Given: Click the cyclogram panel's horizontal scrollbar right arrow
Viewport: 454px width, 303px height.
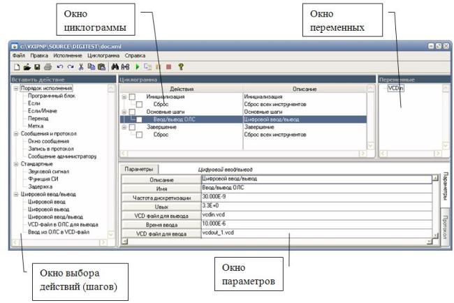Looking at the screenshot, I should (363, 154).
